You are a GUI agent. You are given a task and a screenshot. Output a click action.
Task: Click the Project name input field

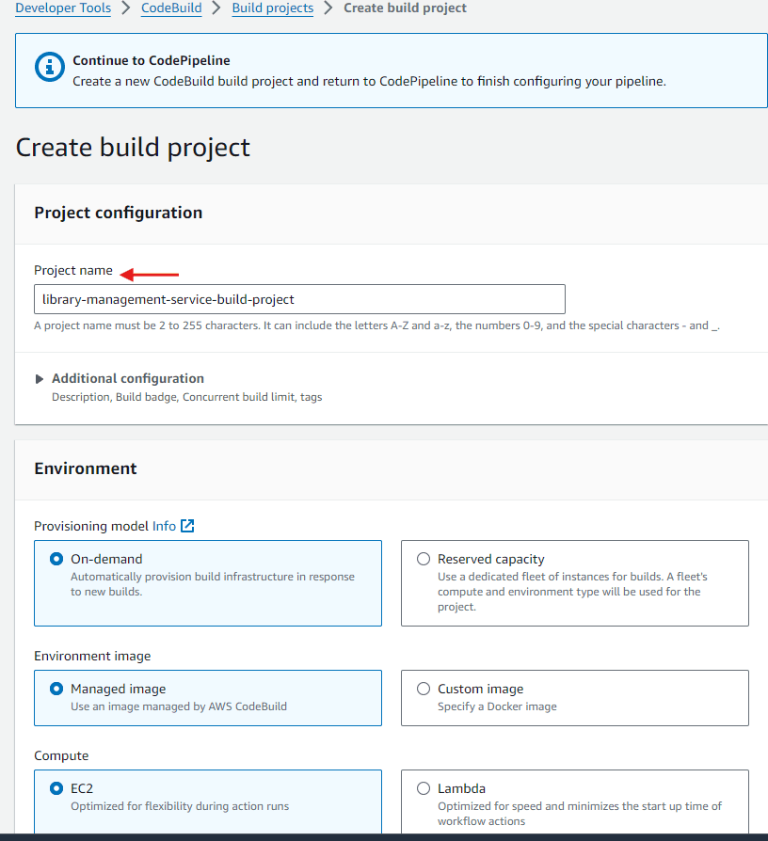(x=299, y=299)
